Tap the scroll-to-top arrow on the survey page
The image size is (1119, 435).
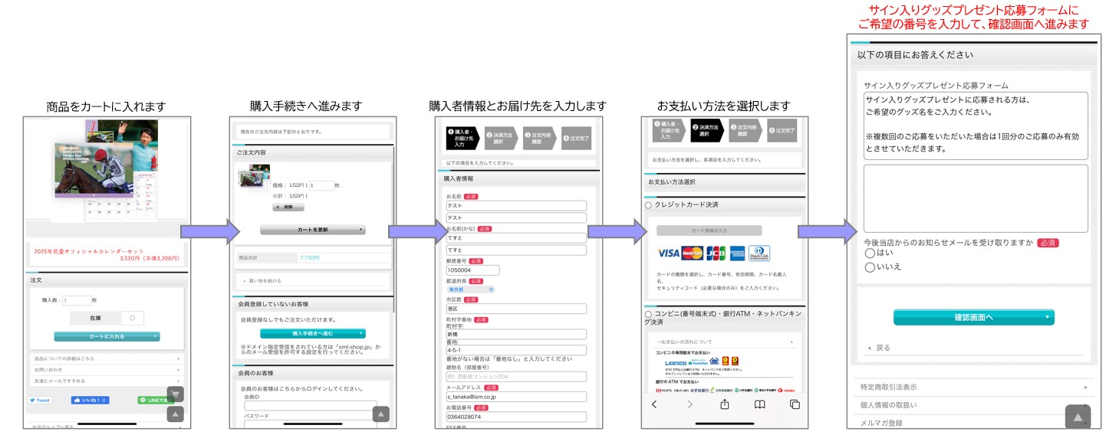click(x=1078, y=417)
